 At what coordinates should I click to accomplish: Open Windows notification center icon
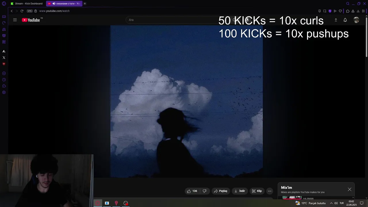362,203
